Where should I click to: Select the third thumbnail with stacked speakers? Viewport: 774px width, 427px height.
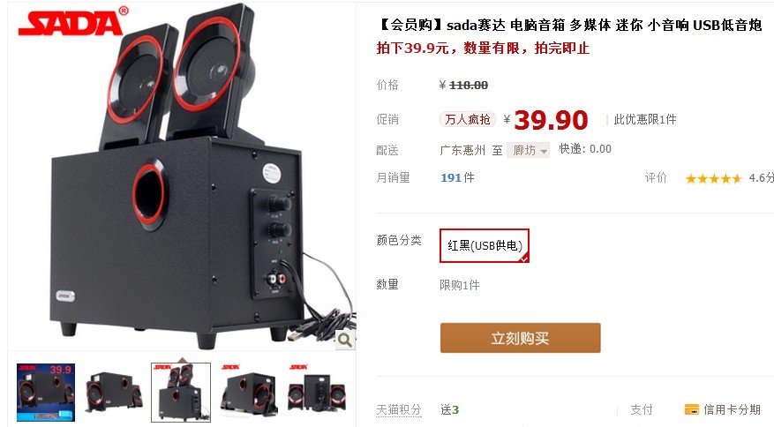coord(181,393)
